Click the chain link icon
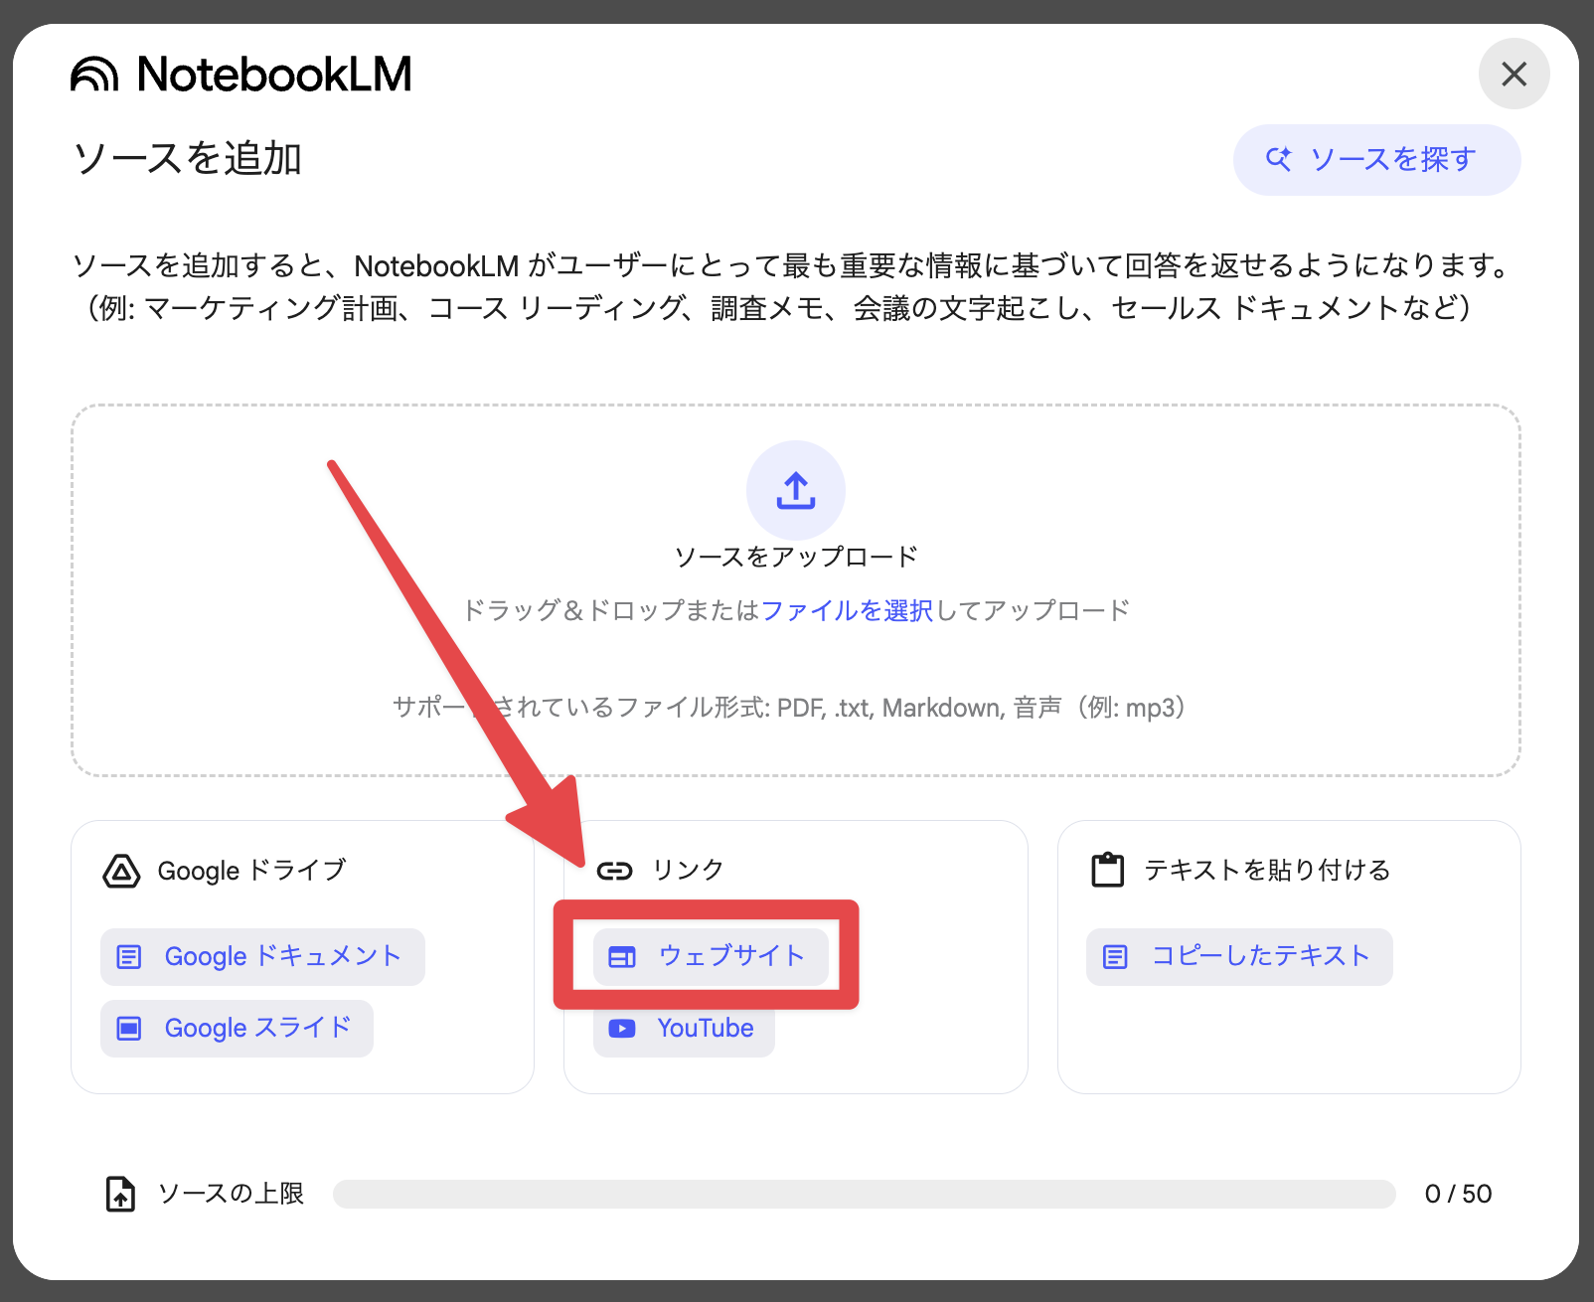The height and width of the screenshot is (1302, 1594). coord(614,871)
